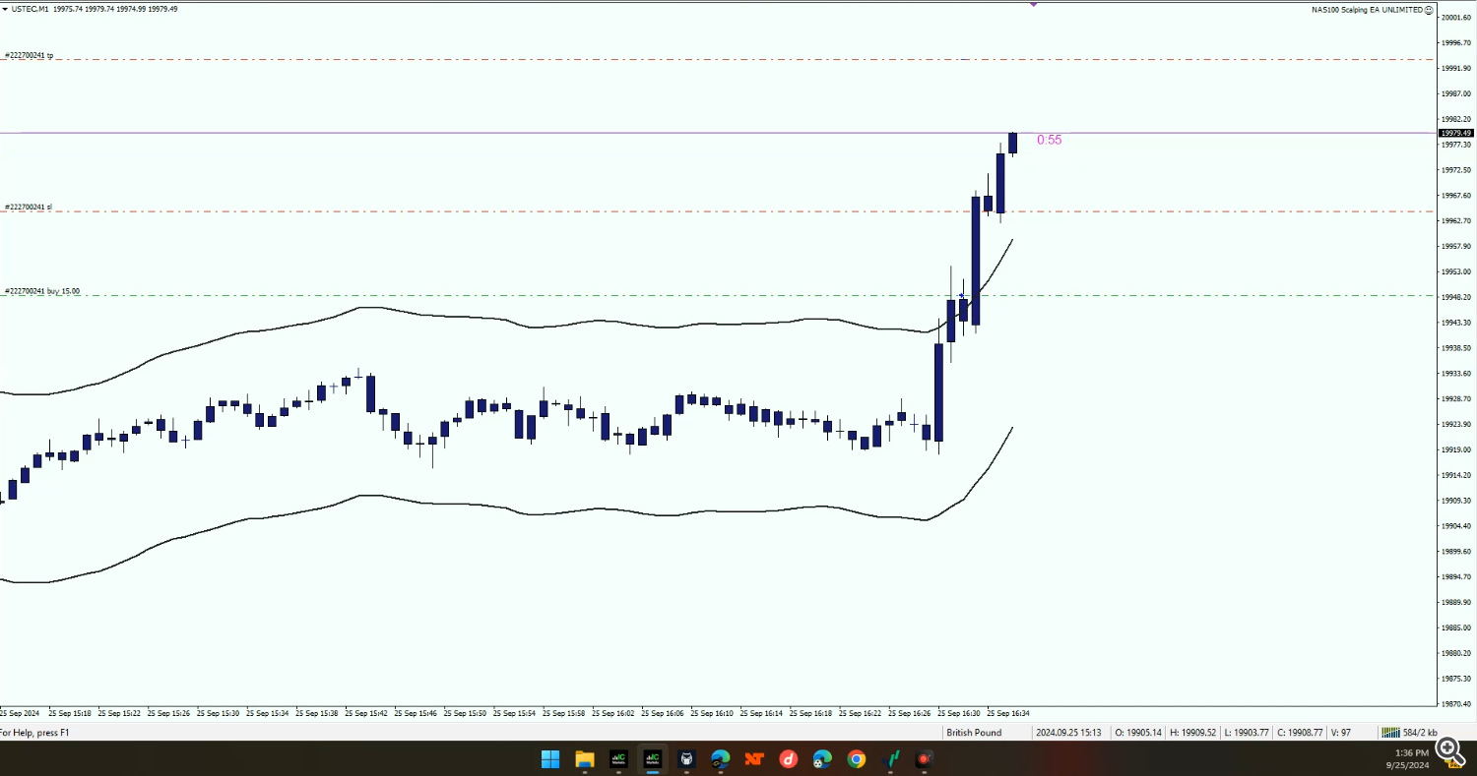Click the 19996.70 price scale label
1477x776 pixels.
(1457, 43)
